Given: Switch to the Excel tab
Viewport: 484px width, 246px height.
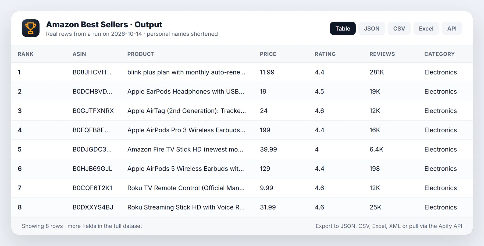Looking at the screenshot, I should coord(426,28).
